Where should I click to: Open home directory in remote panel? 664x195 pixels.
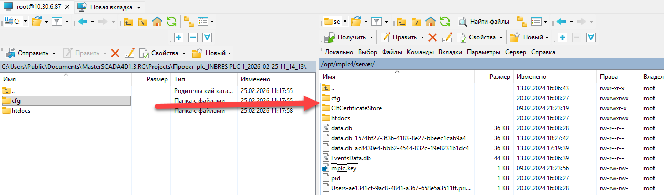point(431,22)
